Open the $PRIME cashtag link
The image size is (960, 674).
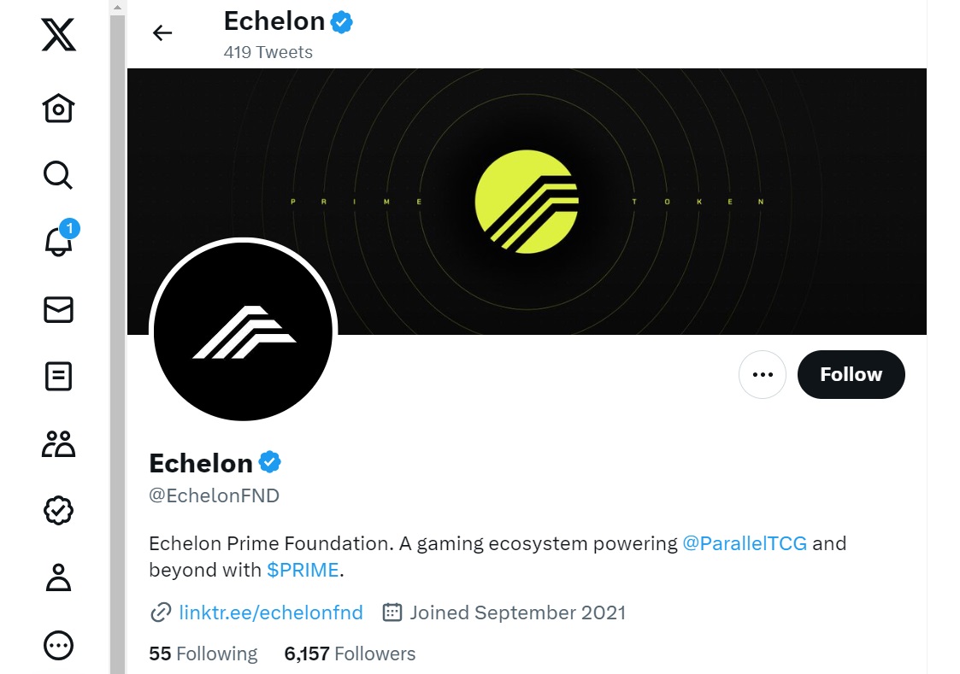(x=303, y=570)
